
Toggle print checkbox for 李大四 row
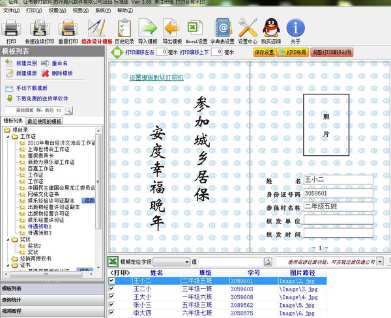click(111, 313)
